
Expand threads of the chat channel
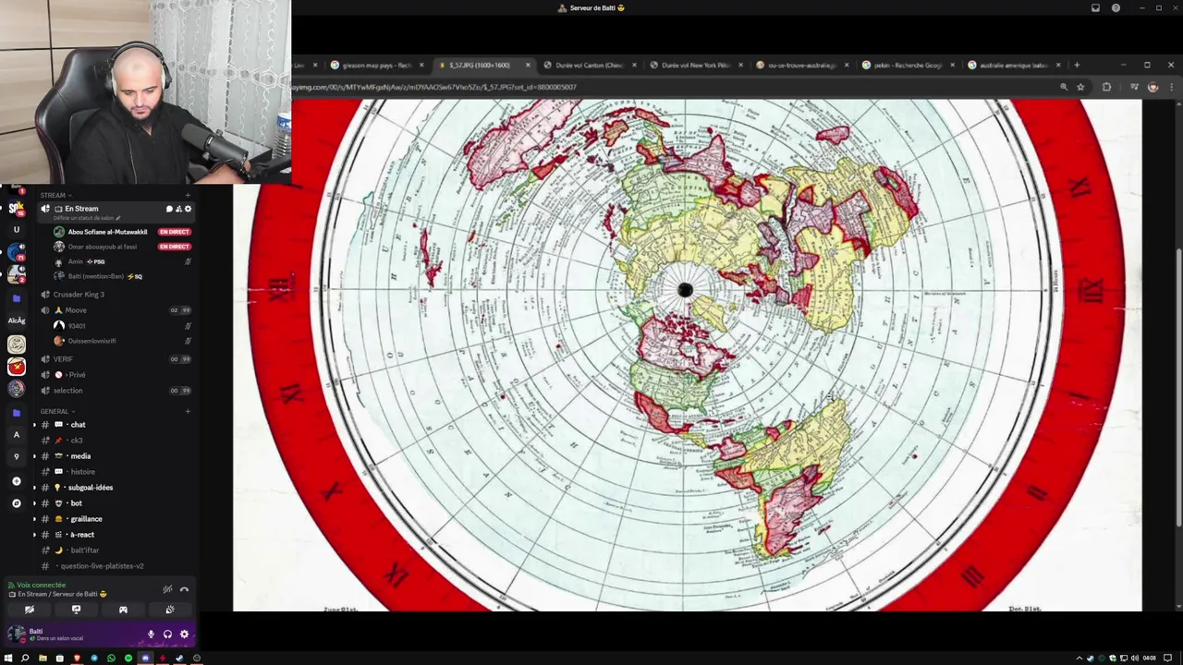35,425
